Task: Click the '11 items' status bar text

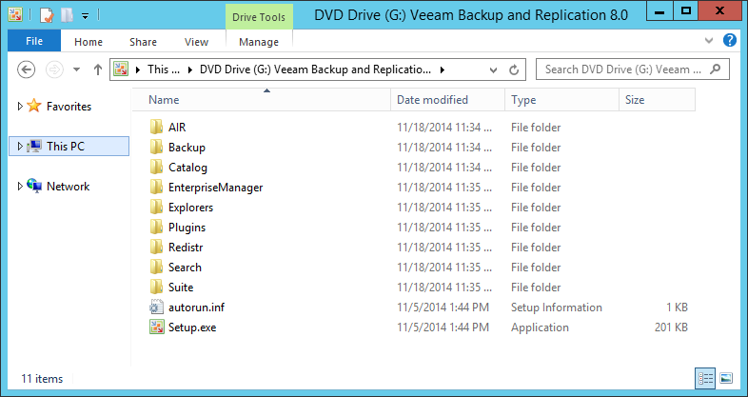Action: click(x=42, y=379)
